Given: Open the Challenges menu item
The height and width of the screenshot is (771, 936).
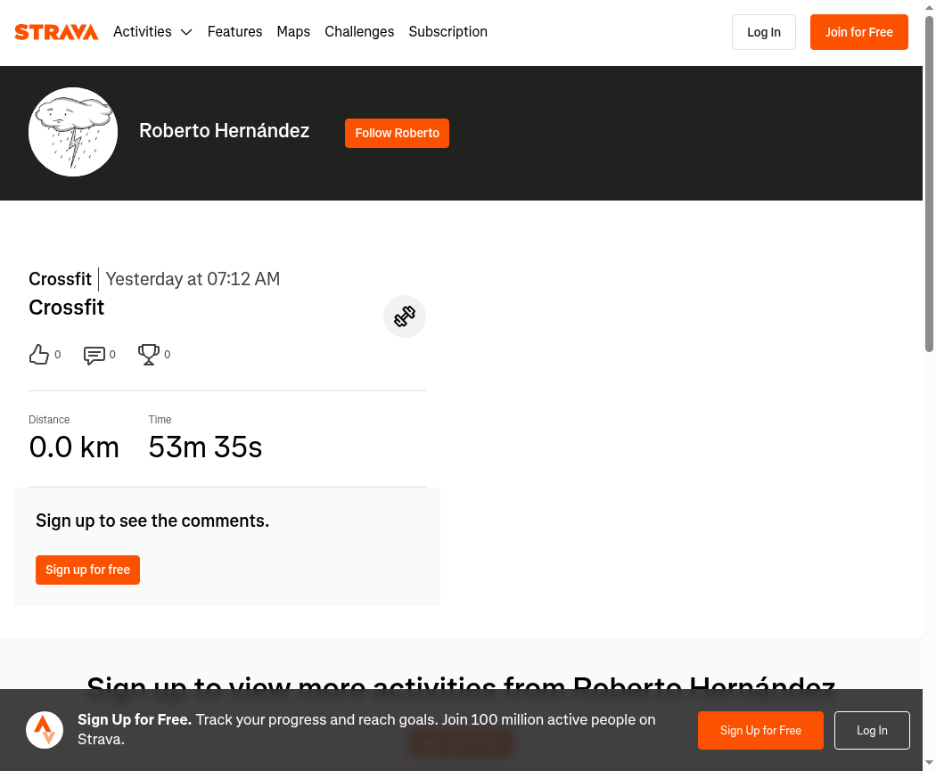Looking at the screenshot, I should (x=359, y=31).
